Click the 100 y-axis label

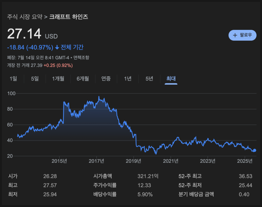point(11,94)
